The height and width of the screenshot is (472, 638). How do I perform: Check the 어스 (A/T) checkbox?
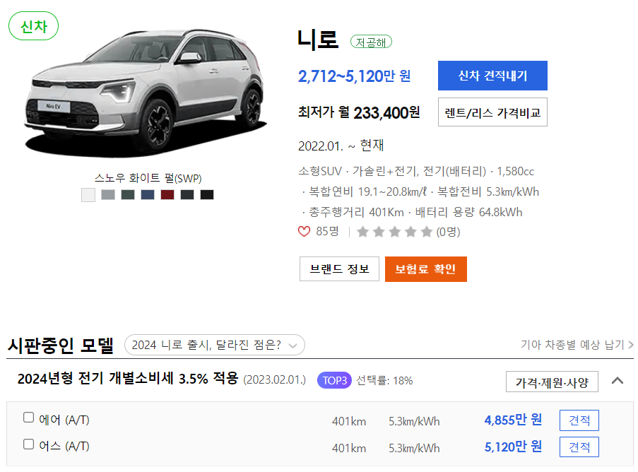(28, 444)
